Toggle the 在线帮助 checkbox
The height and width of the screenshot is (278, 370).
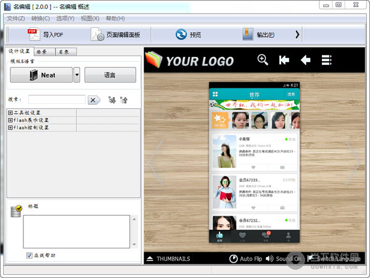tap(29, 255)
